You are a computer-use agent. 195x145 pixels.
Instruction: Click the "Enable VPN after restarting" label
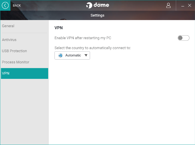83,38
